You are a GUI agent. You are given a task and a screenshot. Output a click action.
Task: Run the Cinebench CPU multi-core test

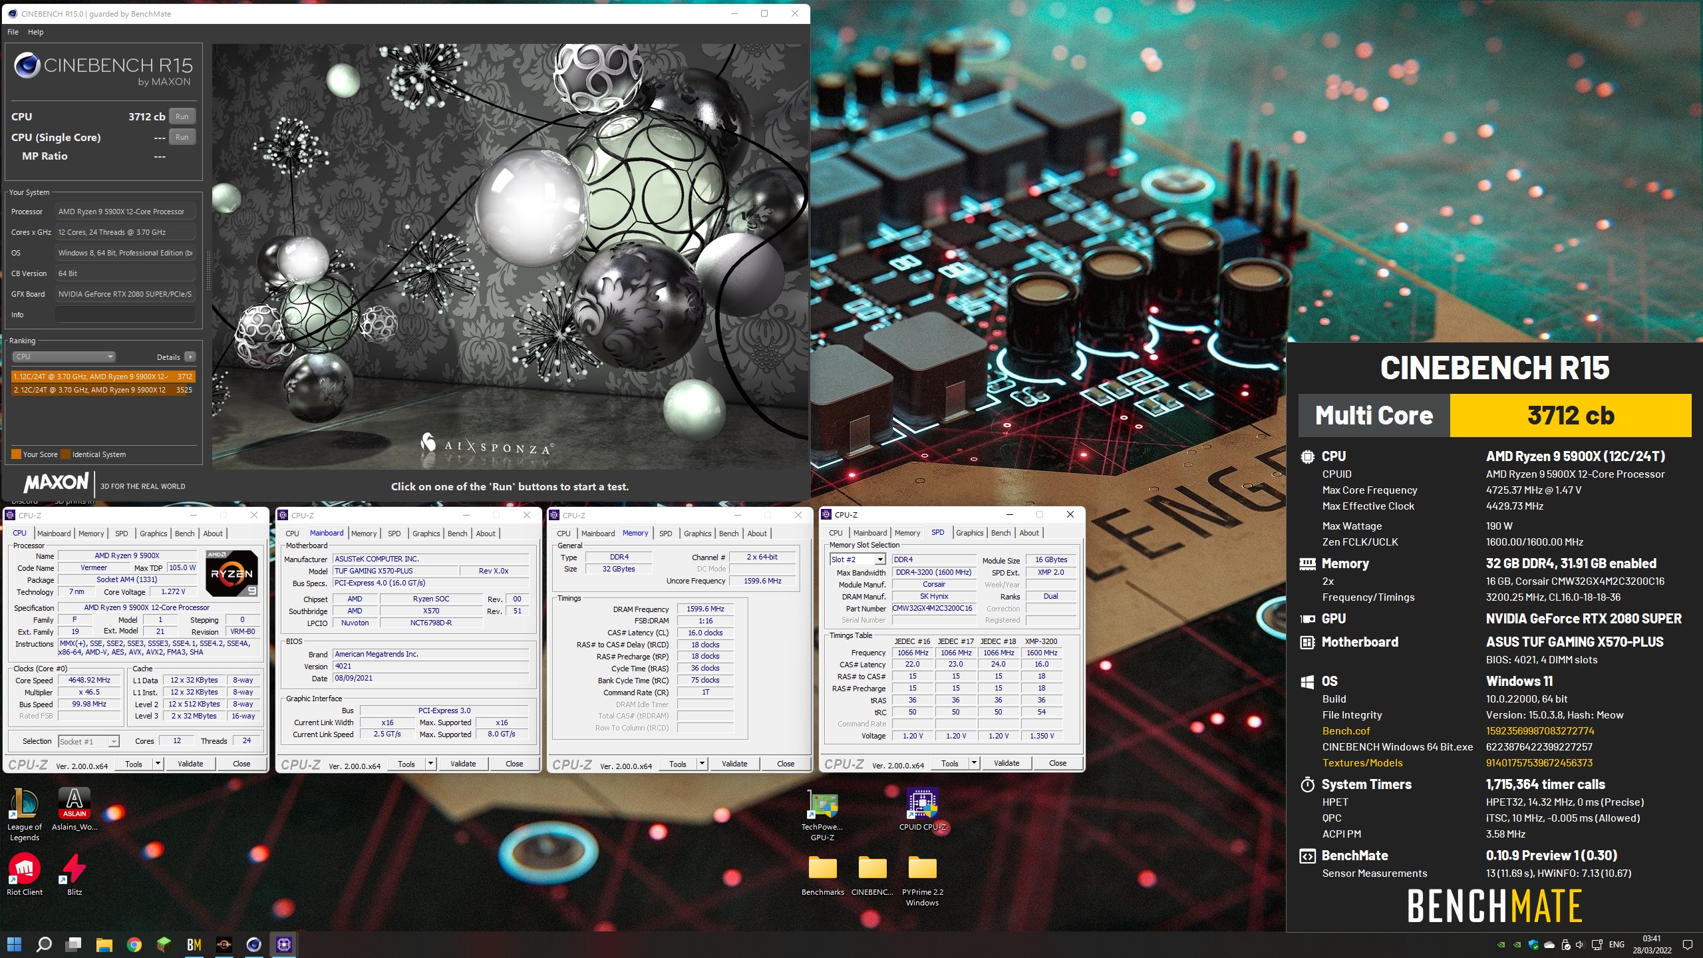182,116
